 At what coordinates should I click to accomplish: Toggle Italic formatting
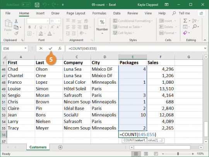pyautogui.click(x=35, y=27)
